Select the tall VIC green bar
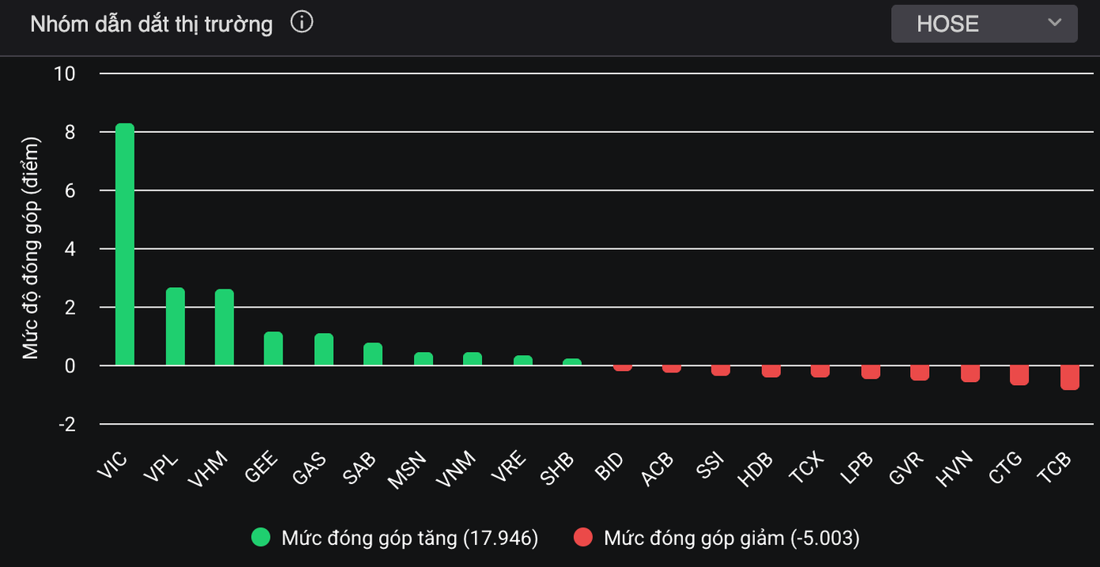This screenshot has width=1100, height=567. pos(125,245)
